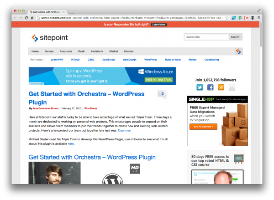Click the Search button
The height and width of the screenshot is (200, 274).
[x=235, y=37]
